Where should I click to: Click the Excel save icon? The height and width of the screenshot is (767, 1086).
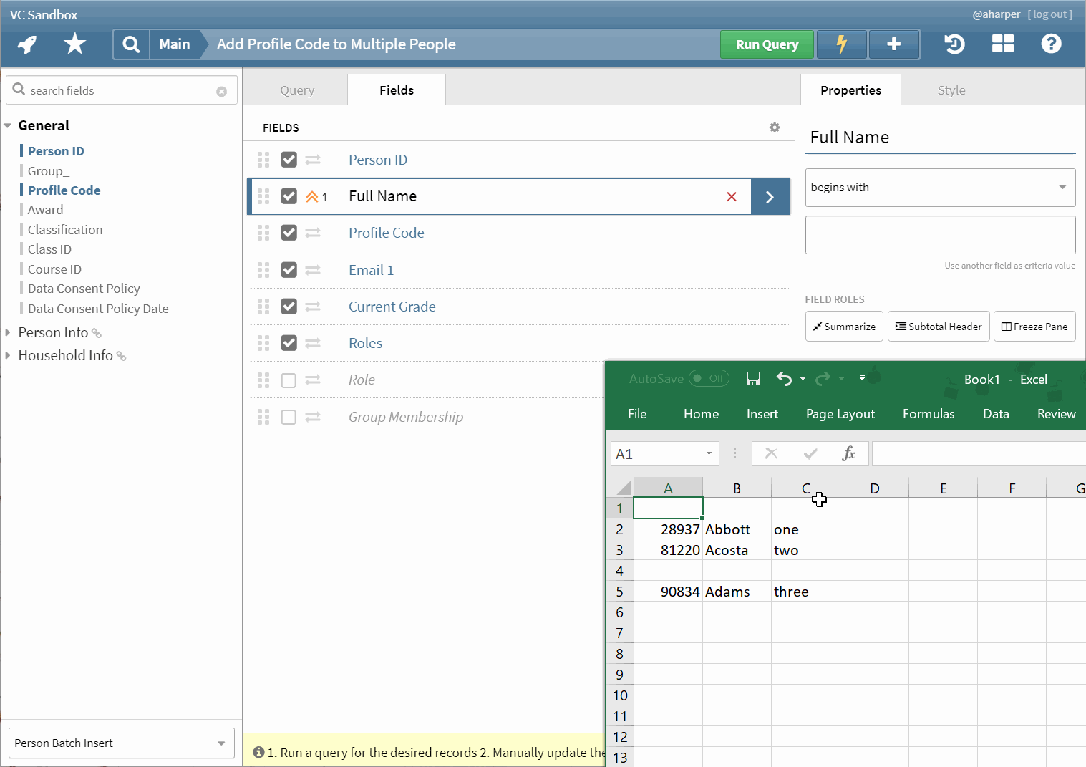click(x=753, y=379)
